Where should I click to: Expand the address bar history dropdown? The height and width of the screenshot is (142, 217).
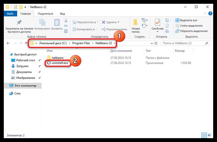tap(152, 43)
